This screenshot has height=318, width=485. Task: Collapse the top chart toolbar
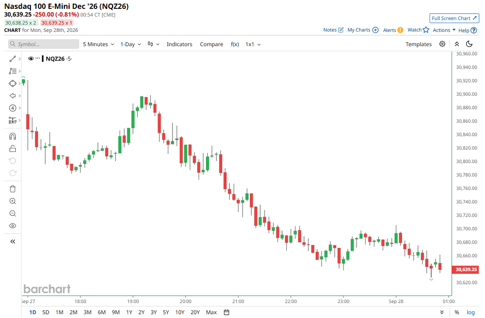click(x=457, y=44)
